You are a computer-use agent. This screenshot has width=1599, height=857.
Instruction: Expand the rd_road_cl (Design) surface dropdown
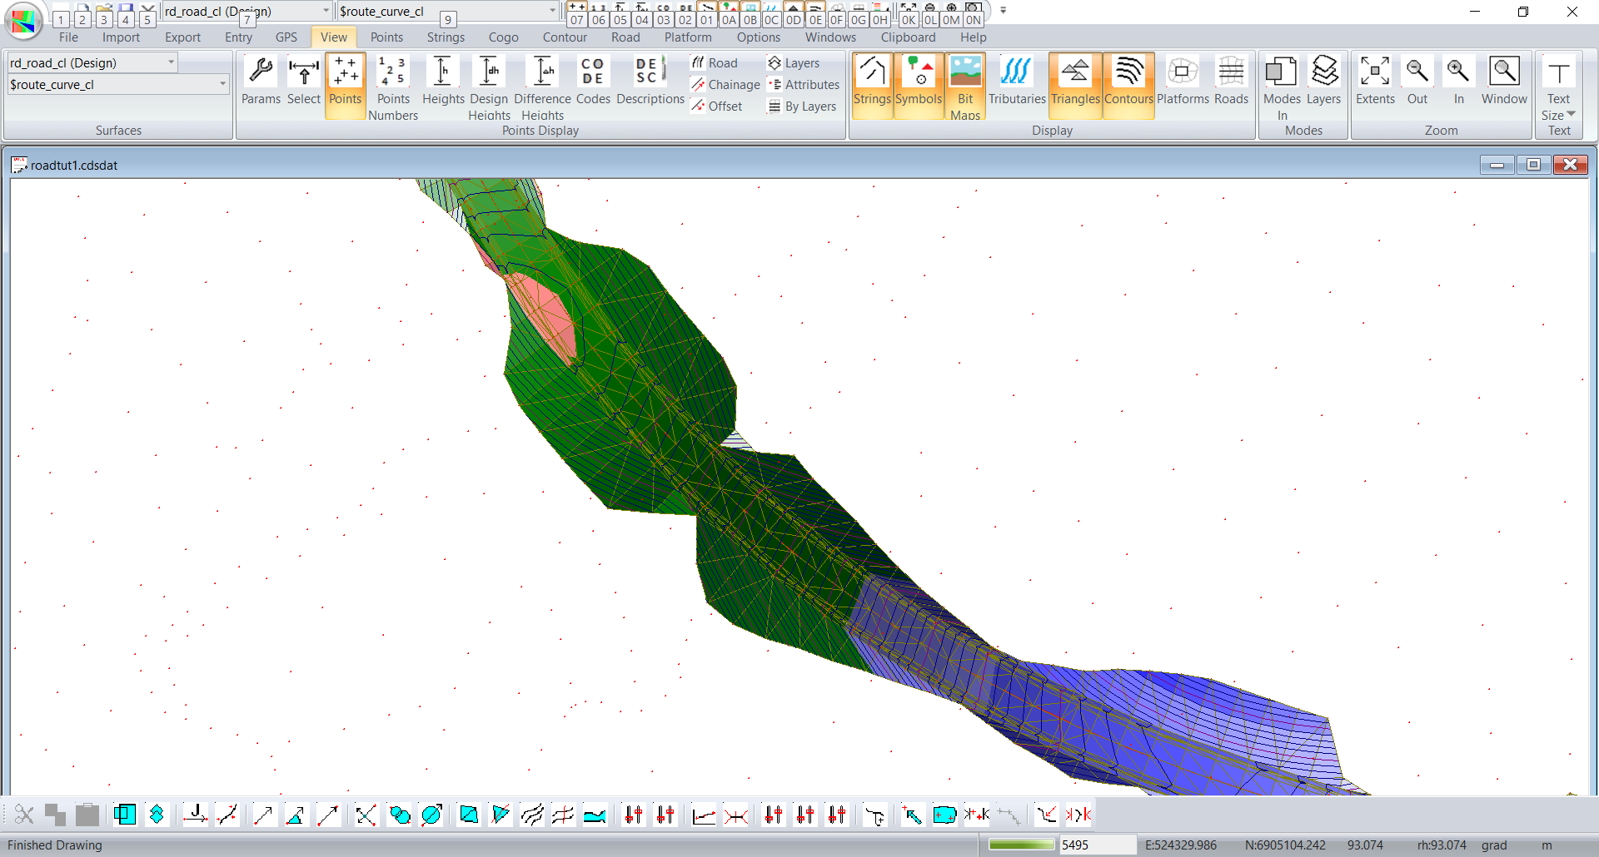tap(171, 62)
